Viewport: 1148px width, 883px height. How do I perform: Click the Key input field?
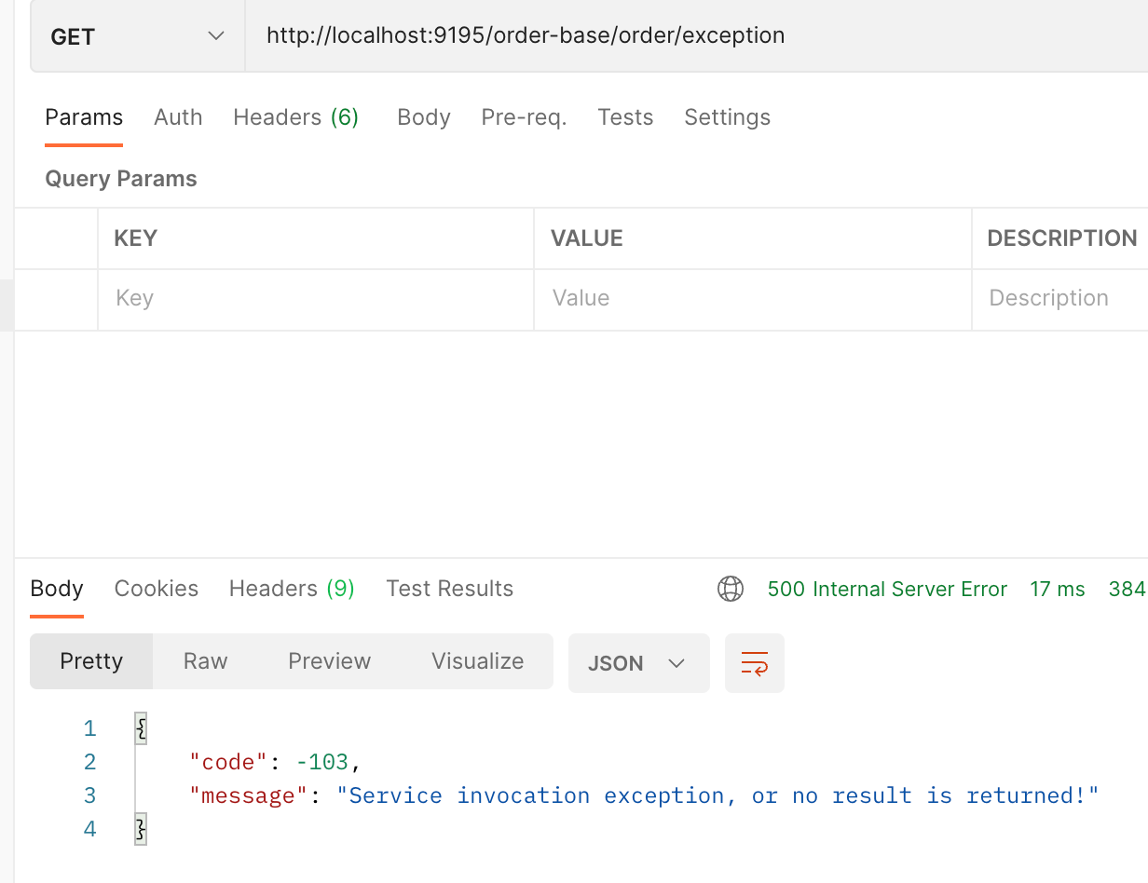pos(316,299)
